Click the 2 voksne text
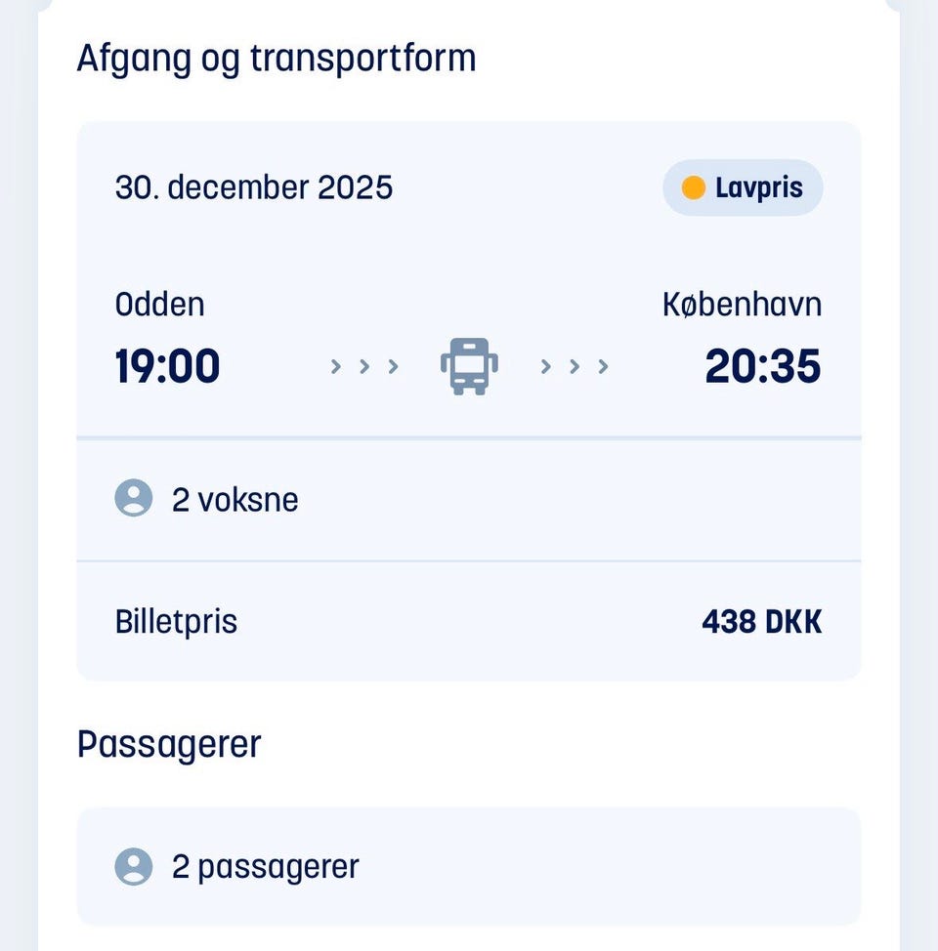This screenshot has height=951, width=938. [235, 500]
